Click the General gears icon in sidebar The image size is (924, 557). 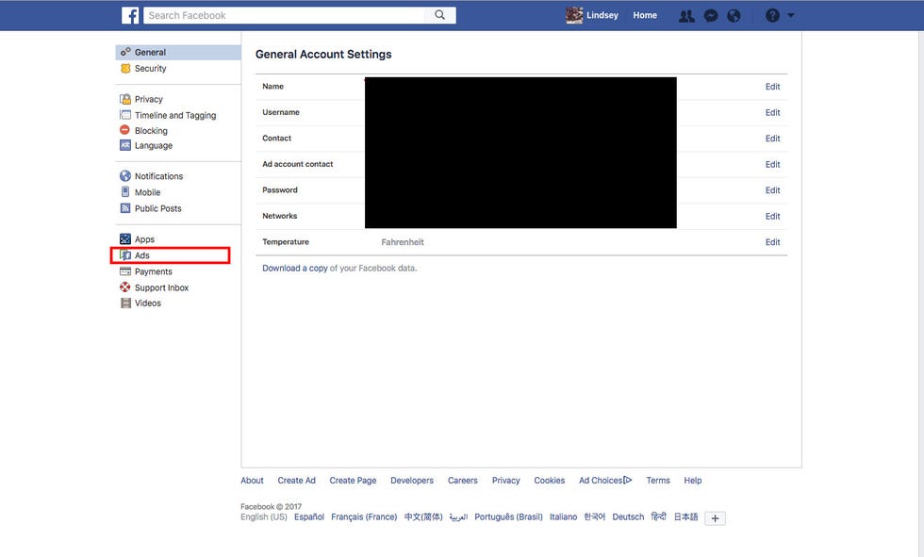(124, 52)
